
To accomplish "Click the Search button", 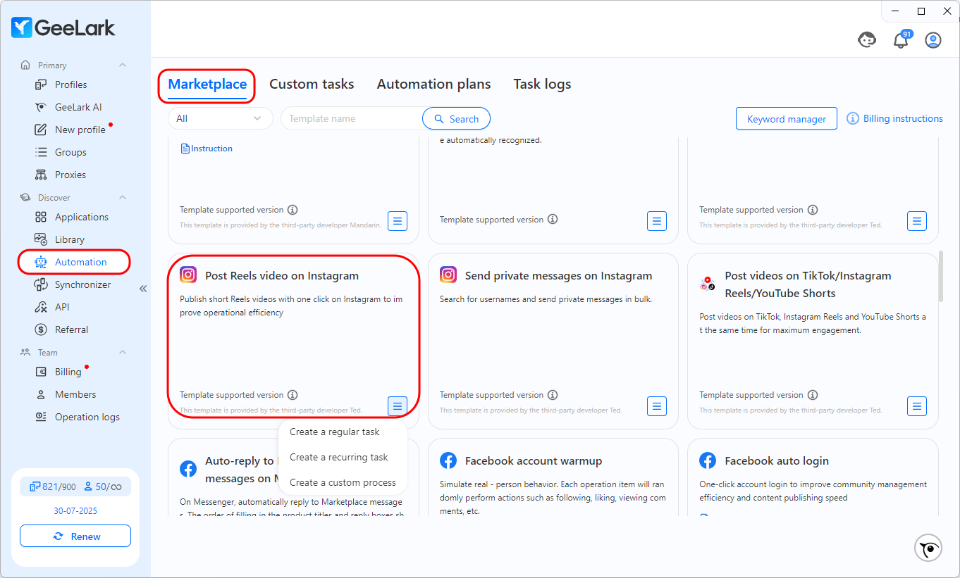I will (x=456, y=118).
